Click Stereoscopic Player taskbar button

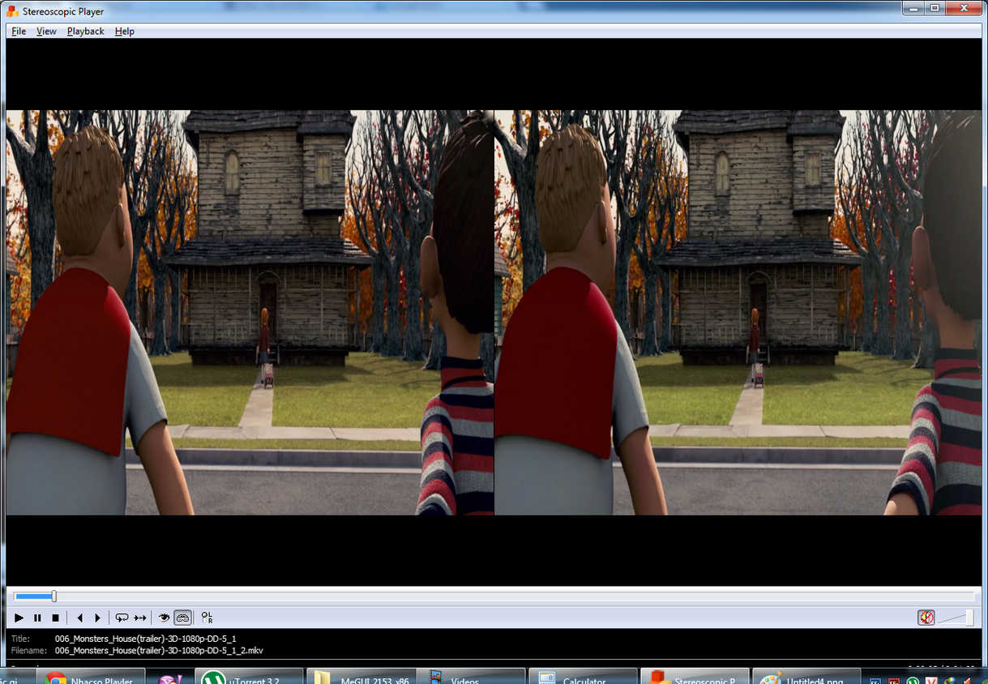coord(694,677)
